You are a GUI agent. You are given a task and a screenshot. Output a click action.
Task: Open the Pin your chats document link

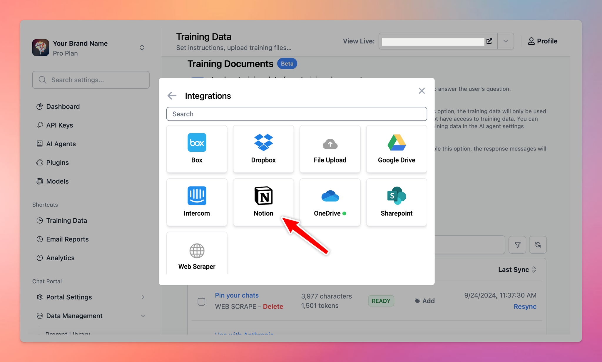237,295
